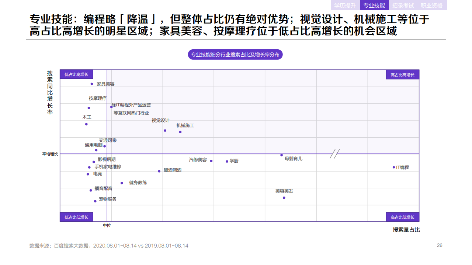Select the 机械施工 data point
The width and height of the screenshot is (472, 265).
(180, 132)
